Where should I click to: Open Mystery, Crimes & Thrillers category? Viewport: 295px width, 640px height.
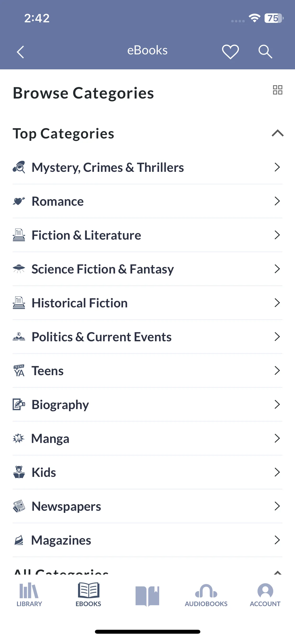pos(147,167)
